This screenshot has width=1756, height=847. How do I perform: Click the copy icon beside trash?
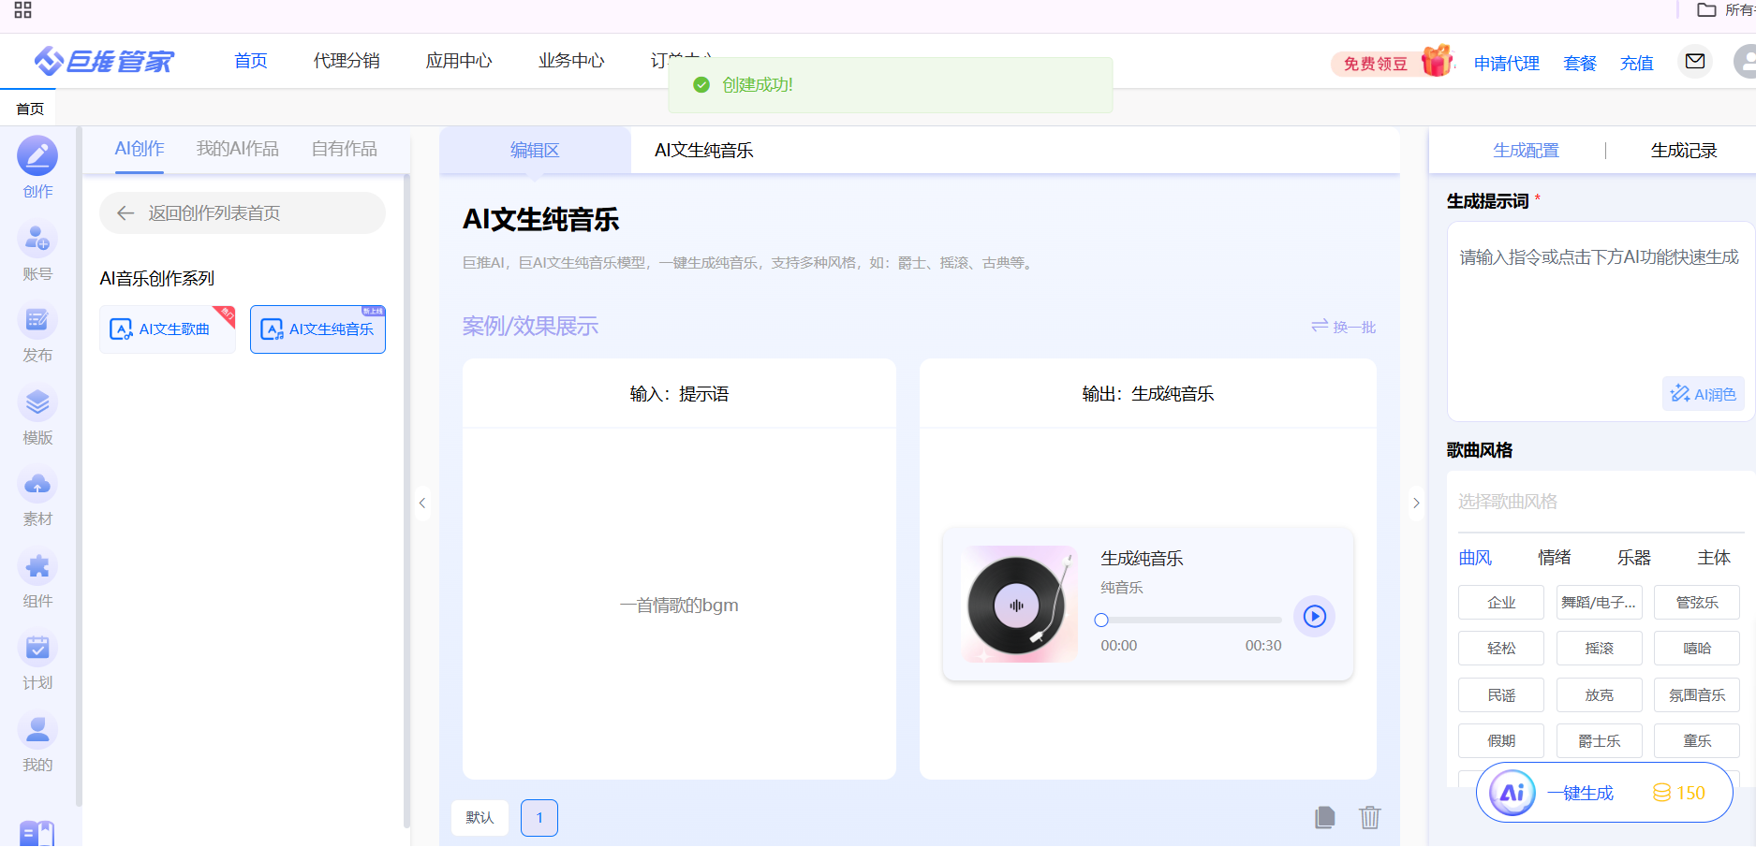pyautogui.click(x=1324, y=817)
